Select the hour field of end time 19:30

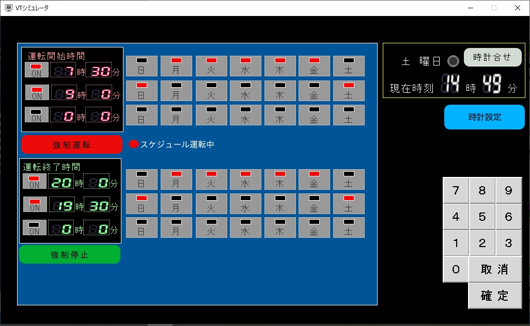[62, 205]
